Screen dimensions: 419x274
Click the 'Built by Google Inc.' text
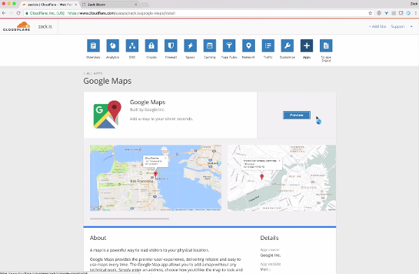[x=147, y=110]
